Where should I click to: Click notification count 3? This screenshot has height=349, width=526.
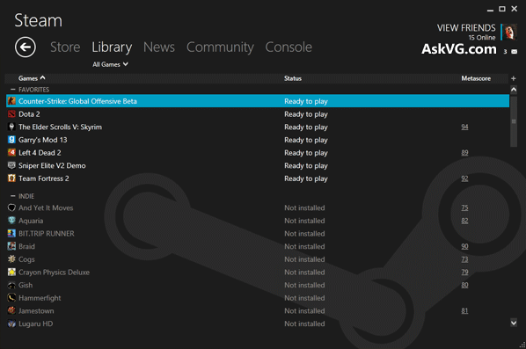pos(505,52)
